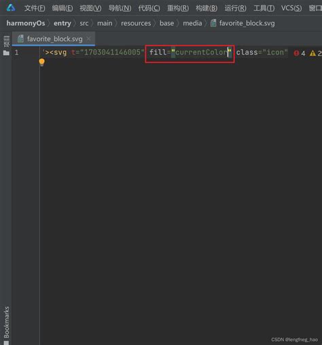Open the 导航(N) menu
Image resolution: width=322 pixels, height=345 pixels.
pyautogui.click(x=120, y=8)
